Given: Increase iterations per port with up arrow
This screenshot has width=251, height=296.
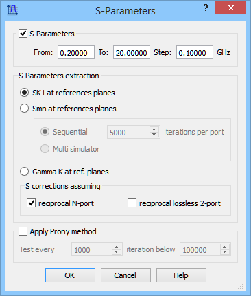Looking at the screenshot, I should coord(154,129).
